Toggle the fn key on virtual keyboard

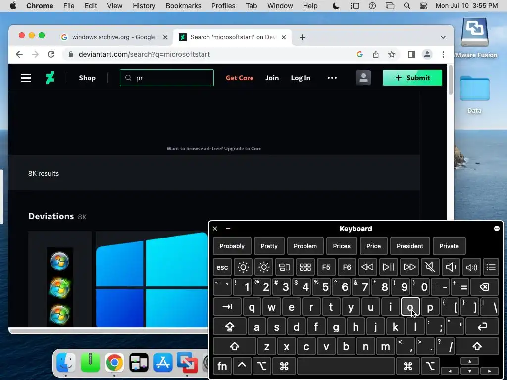[x=222, y=366]
